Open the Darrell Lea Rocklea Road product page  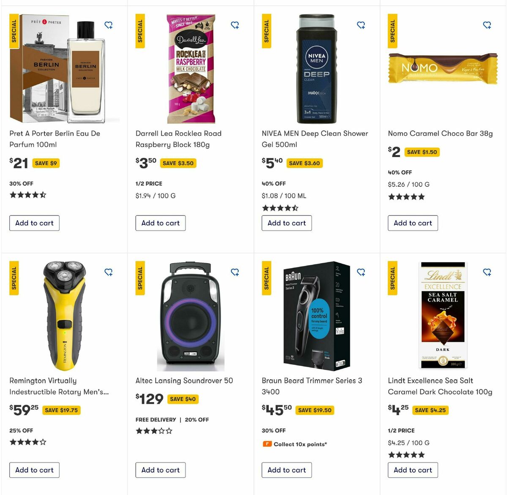click(178, 139)
